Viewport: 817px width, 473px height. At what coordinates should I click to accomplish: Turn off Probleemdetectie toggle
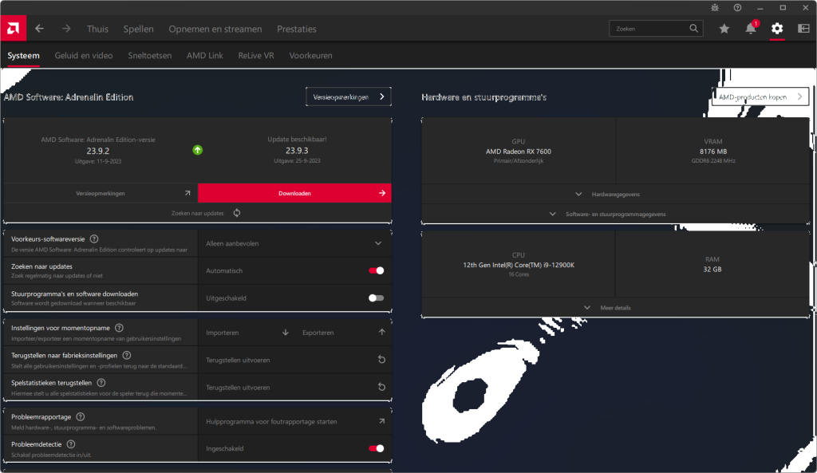click(376, 448)
